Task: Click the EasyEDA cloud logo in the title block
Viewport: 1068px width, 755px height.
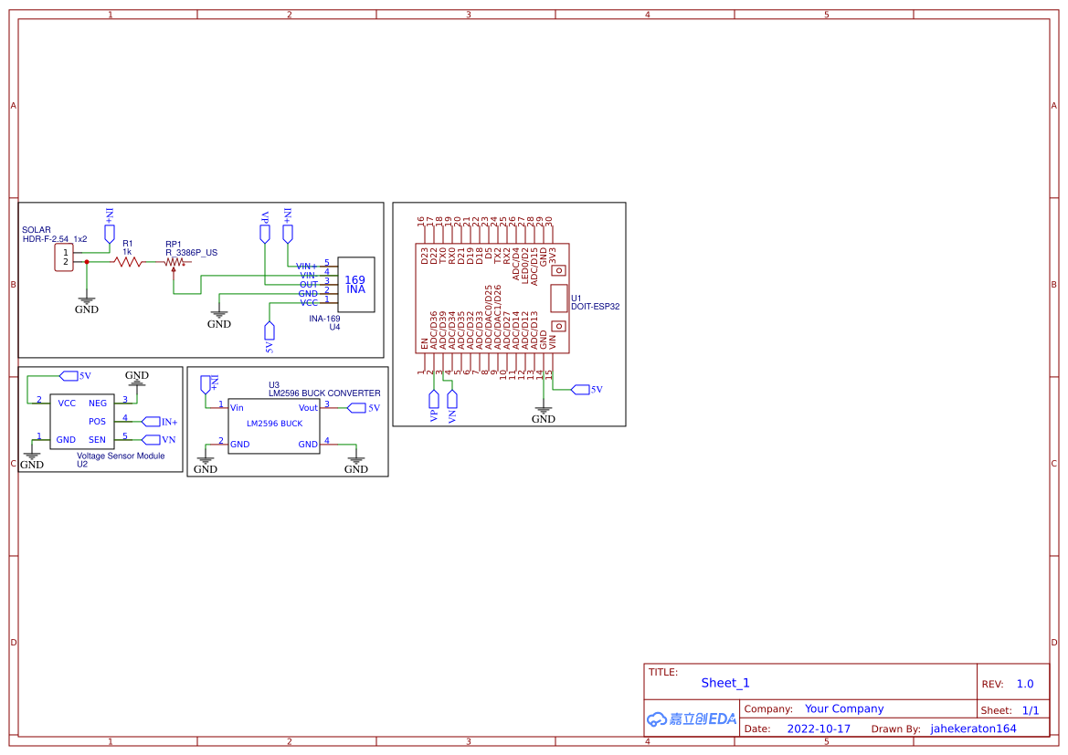Action: point(689,718)
